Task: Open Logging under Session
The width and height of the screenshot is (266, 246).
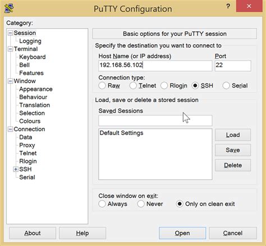Action: click(30, 41)
